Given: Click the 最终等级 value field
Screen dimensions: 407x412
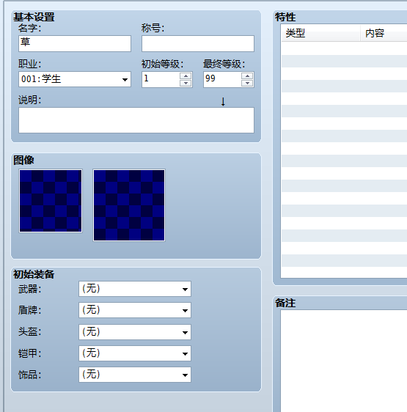Looking at the screenshot, I should pos(222,79).
